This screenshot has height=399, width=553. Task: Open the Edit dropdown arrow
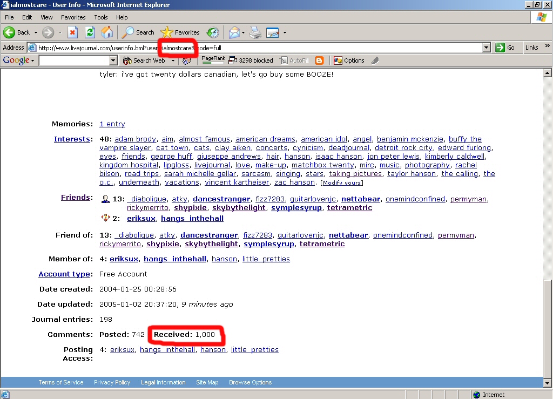tap(285, 32)
